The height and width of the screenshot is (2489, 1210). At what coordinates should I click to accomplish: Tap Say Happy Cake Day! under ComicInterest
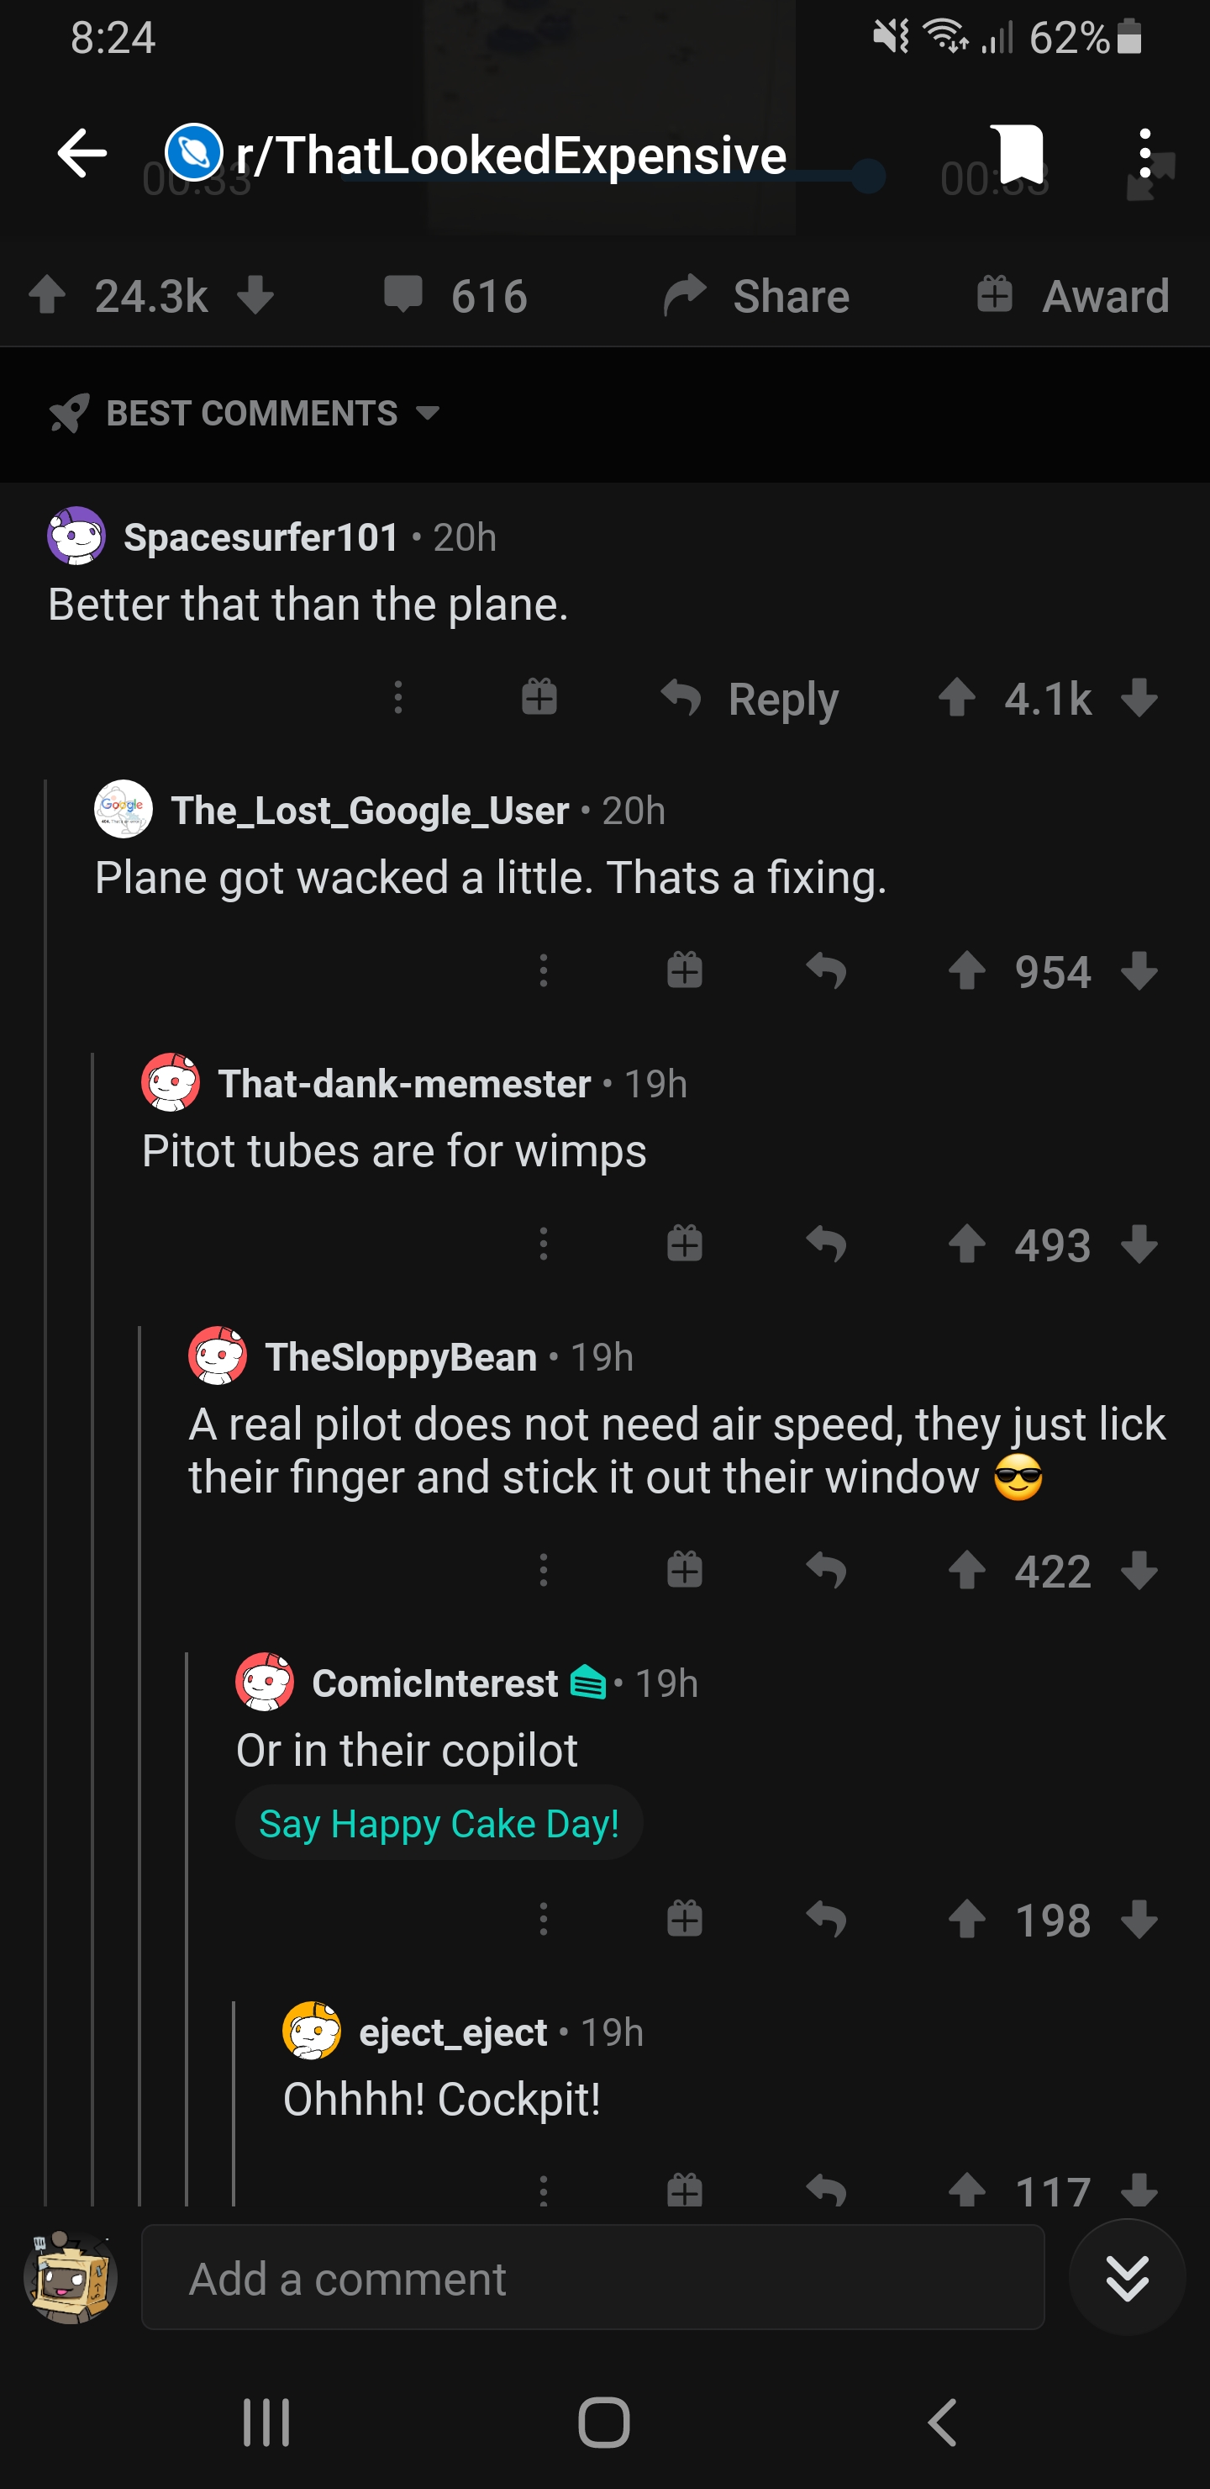tap(439, 1823)
